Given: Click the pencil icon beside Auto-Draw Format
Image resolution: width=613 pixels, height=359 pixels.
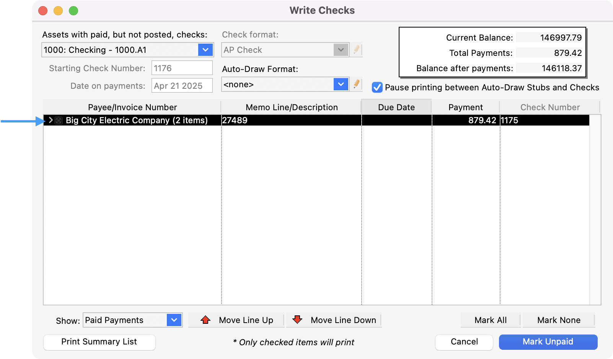Looking at the screenshot, I should 356,84.
